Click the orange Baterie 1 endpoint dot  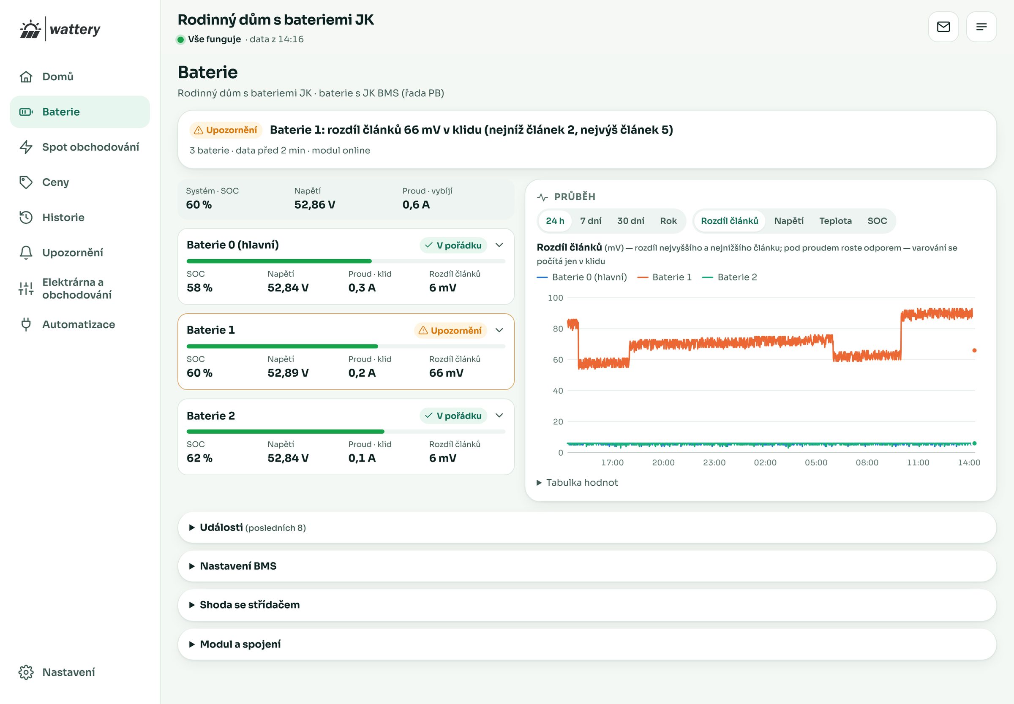(974, 350)
